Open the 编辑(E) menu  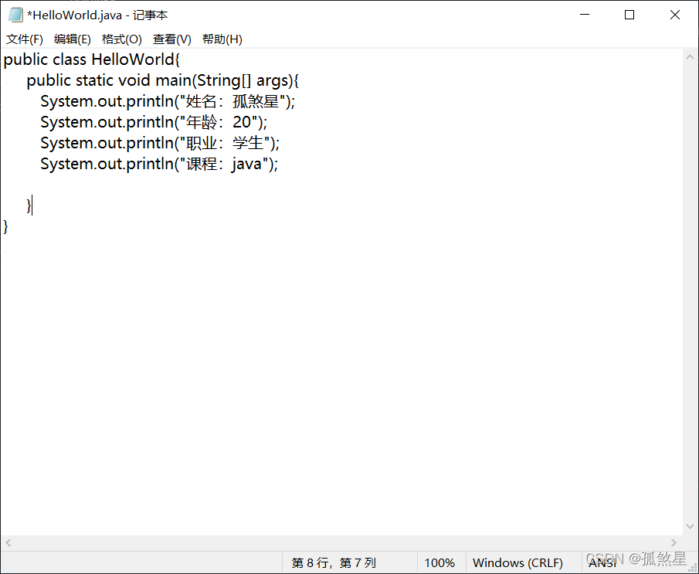(x=73, y=39)
